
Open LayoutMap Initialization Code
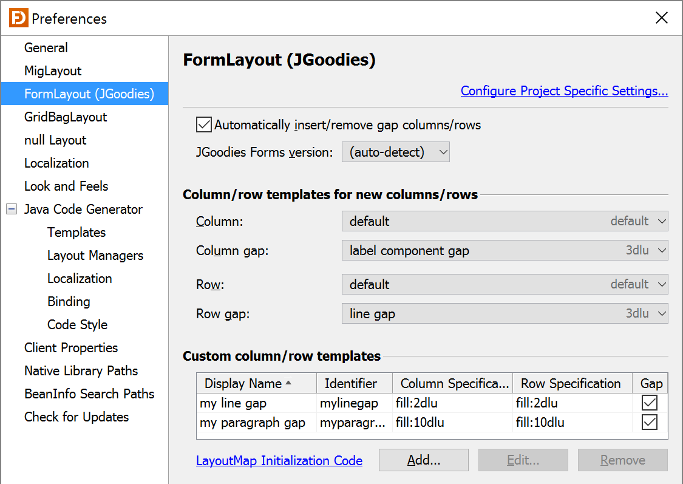279,460
